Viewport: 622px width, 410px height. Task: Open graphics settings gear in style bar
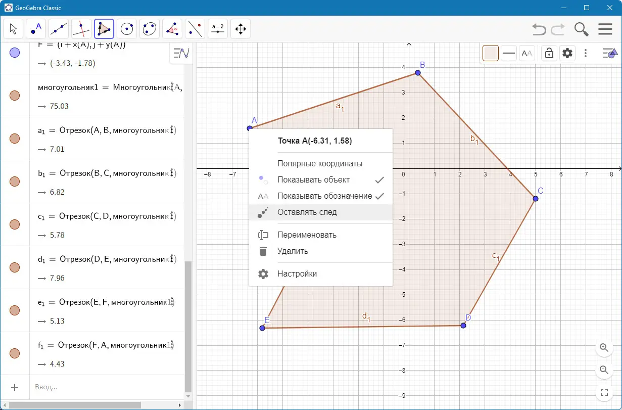click(x=567, y=53)
